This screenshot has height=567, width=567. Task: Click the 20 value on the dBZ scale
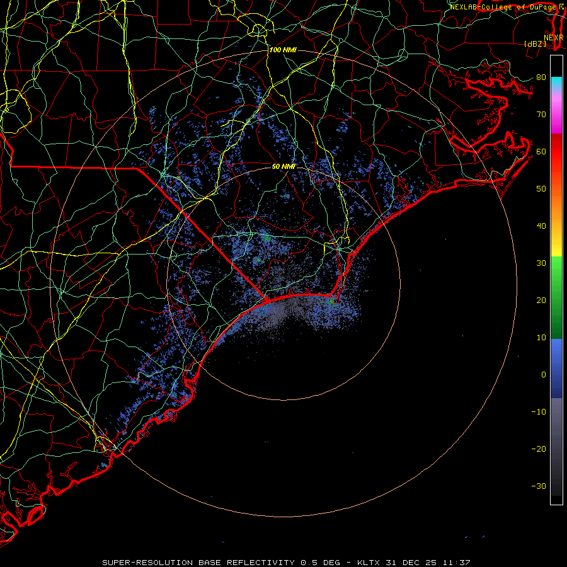tap(541, 301)
